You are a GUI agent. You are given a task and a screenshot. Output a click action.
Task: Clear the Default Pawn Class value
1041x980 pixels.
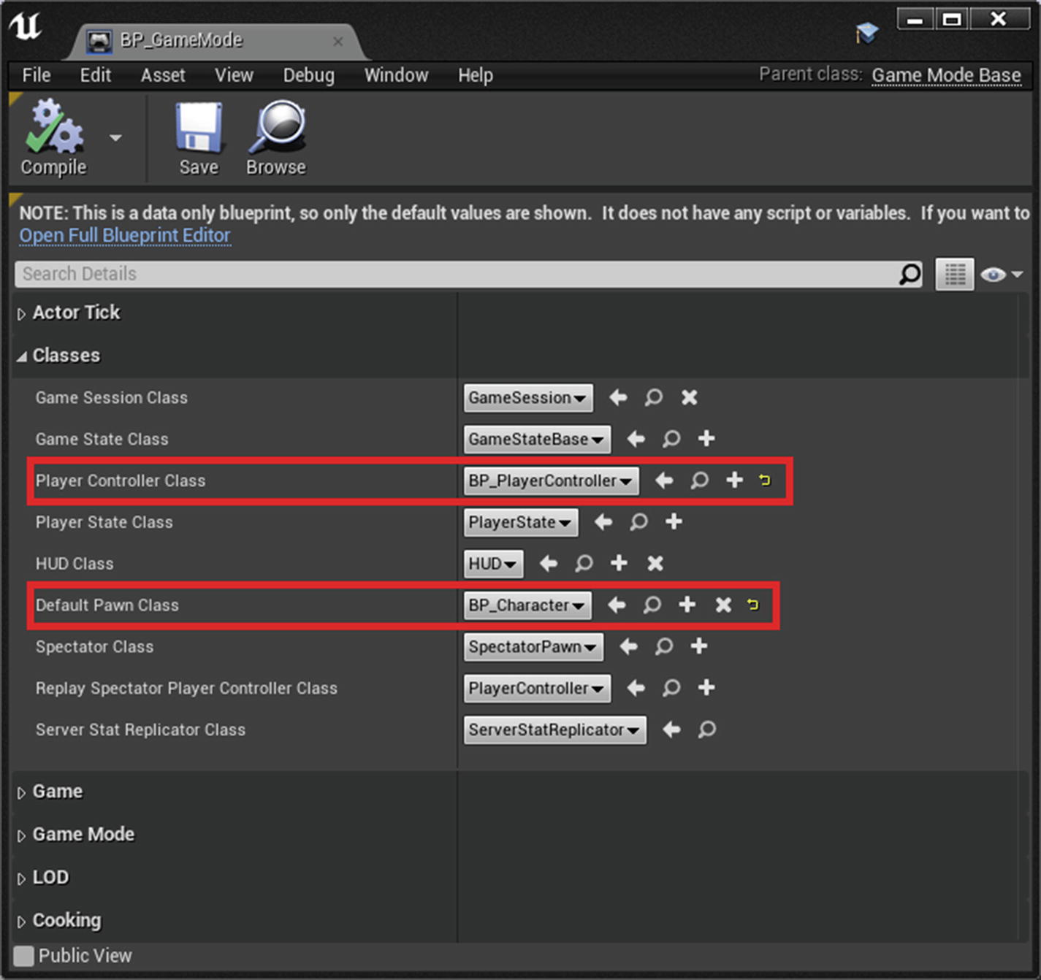723,605
